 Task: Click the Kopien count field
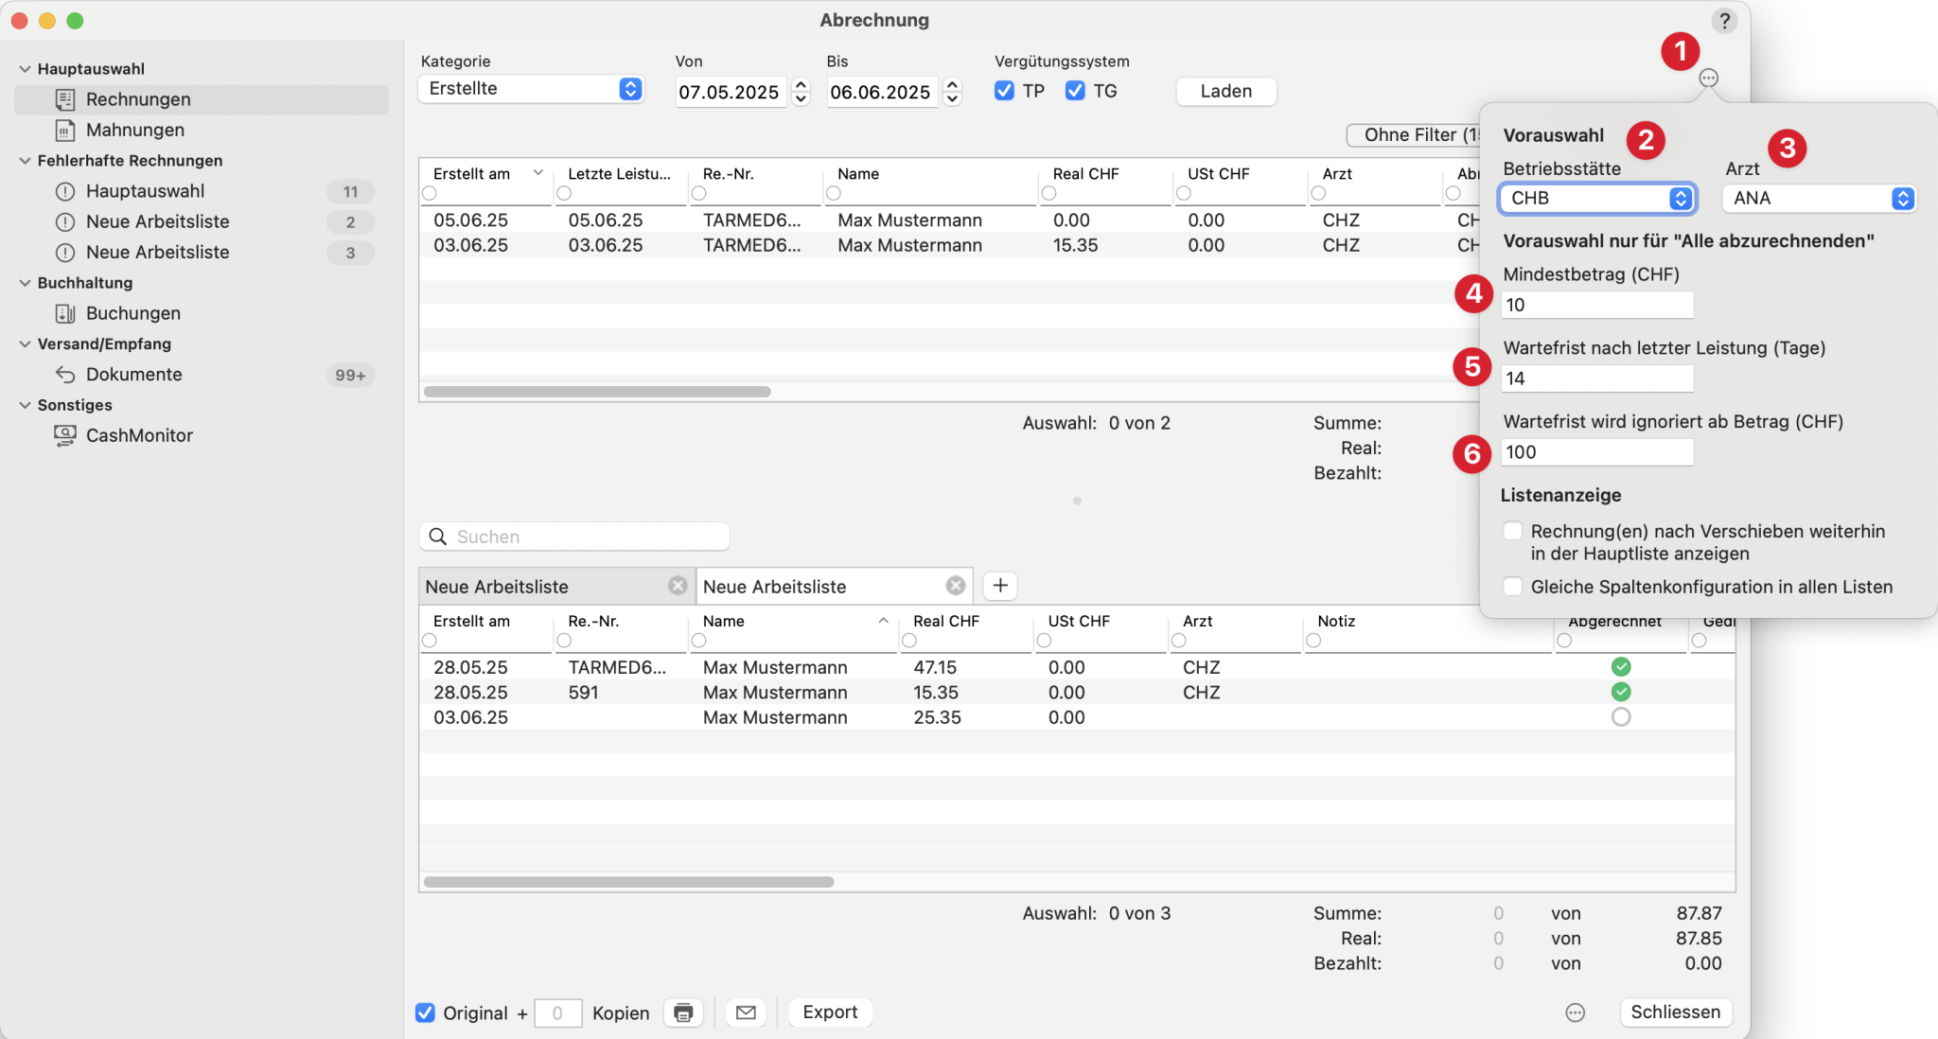coord(557,1013)
